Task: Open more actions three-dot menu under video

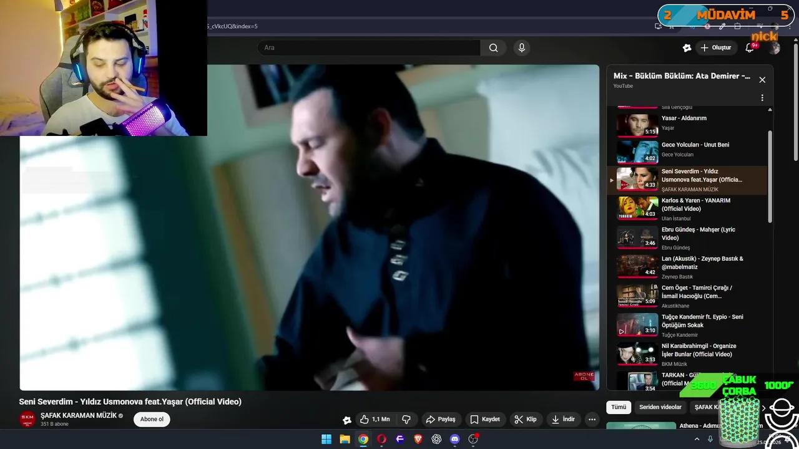Action: 592,420
